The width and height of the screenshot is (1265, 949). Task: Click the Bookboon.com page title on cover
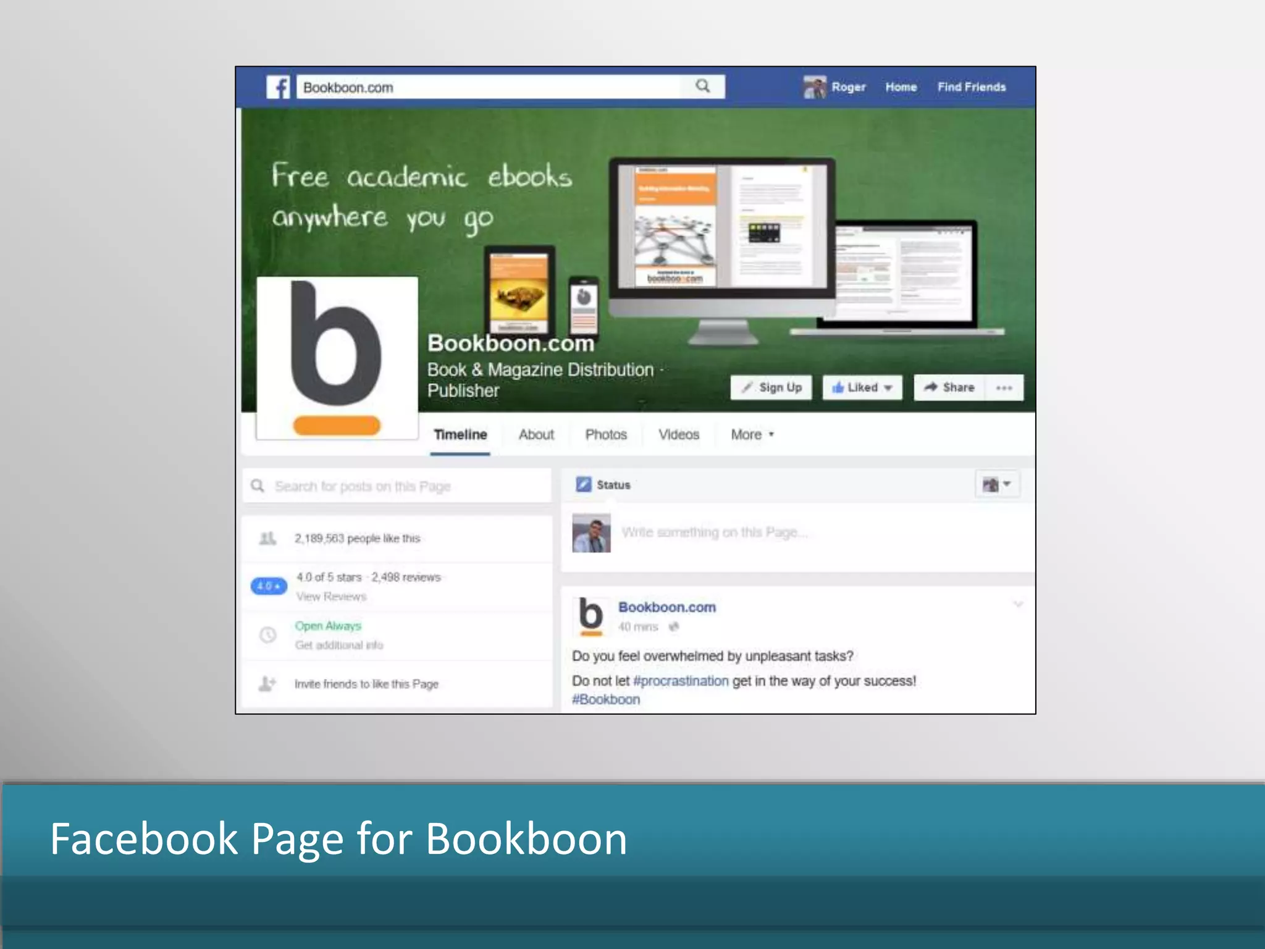click(x=511, y=343)
